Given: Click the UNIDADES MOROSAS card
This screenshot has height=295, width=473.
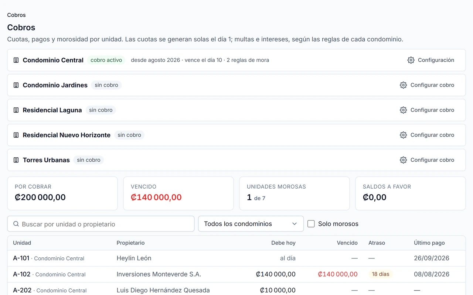Looking at the screenshot, I should pos(295,193).
